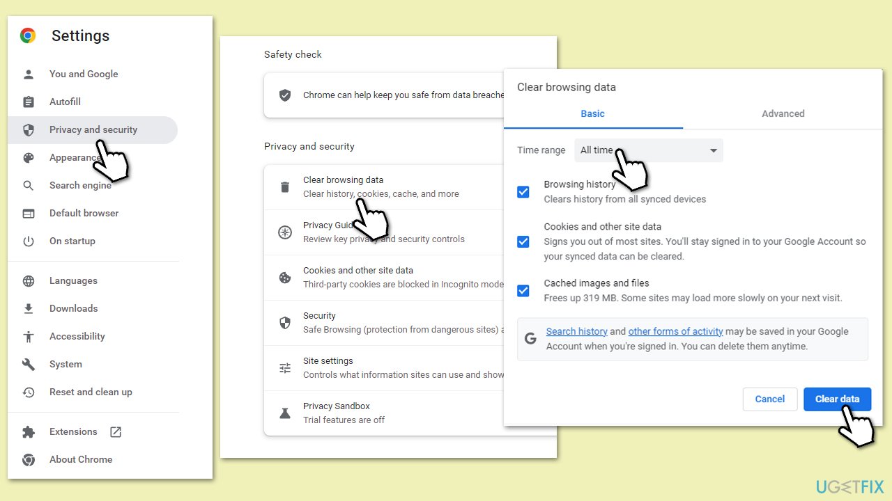Uncheck Browsing history
The image size is (892, 501).
pyautogui.click(x=523, y=192)
